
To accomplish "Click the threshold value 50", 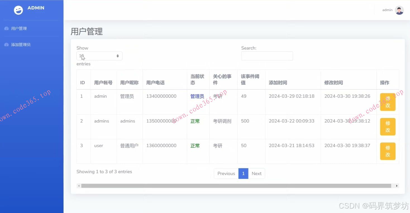I will (x=244, y=146).
